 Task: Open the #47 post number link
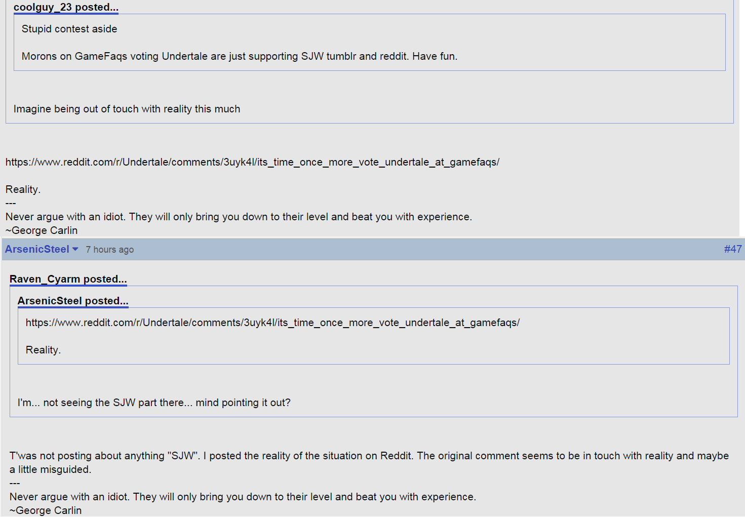pyautogui.click(x=732, y=249)
